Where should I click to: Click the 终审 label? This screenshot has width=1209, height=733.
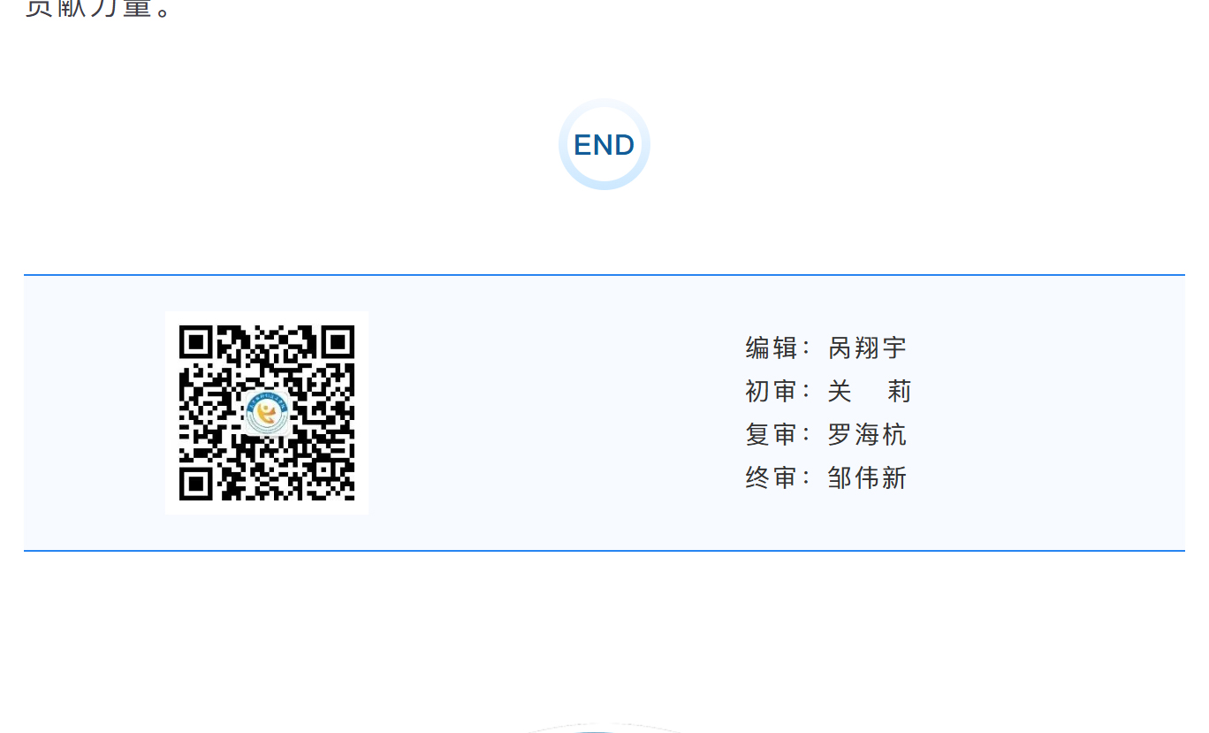point(772,477)
